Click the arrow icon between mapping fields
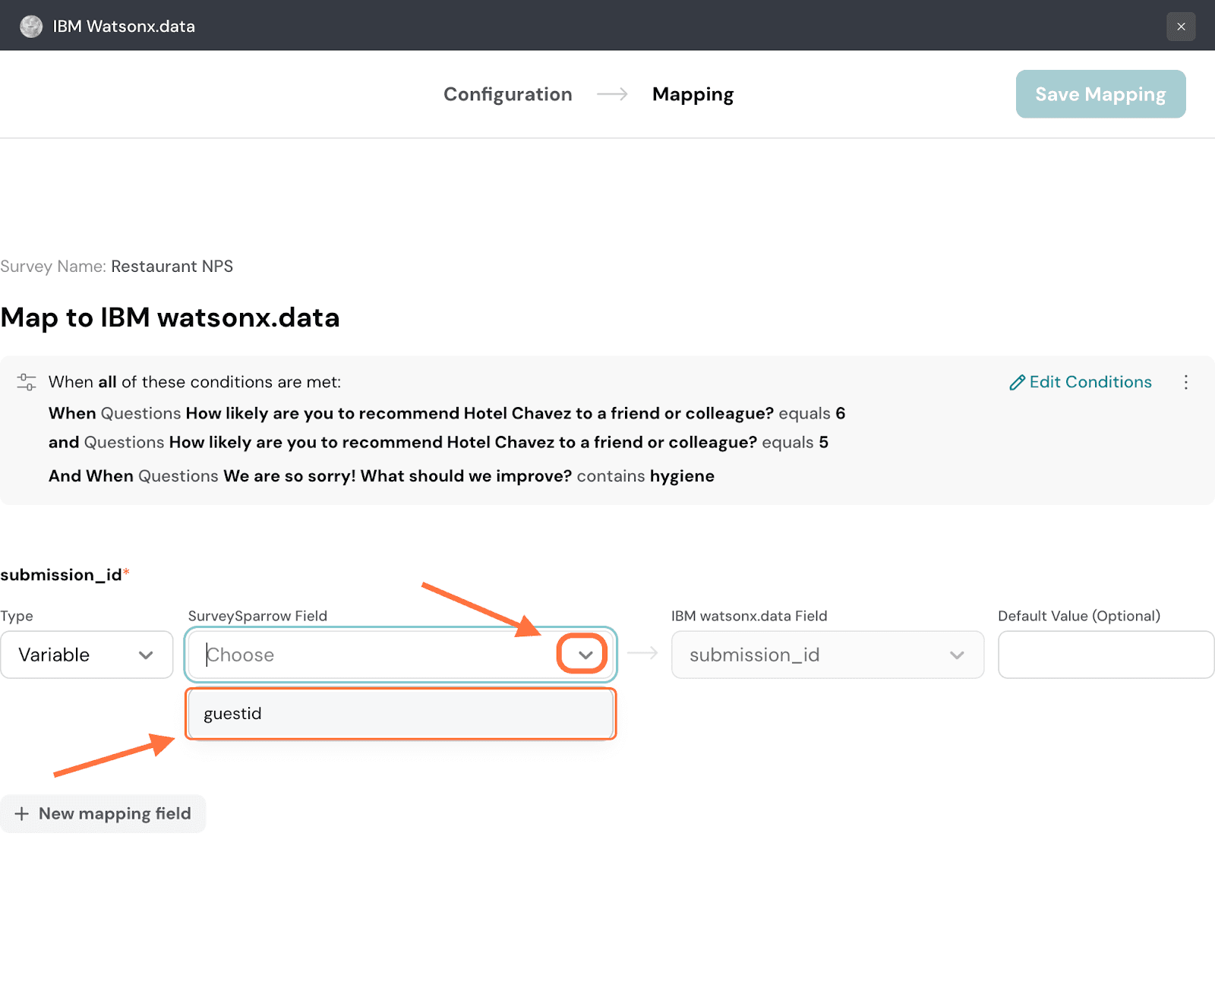Viewport: 1215px width, 991px height. pos(642,654)
